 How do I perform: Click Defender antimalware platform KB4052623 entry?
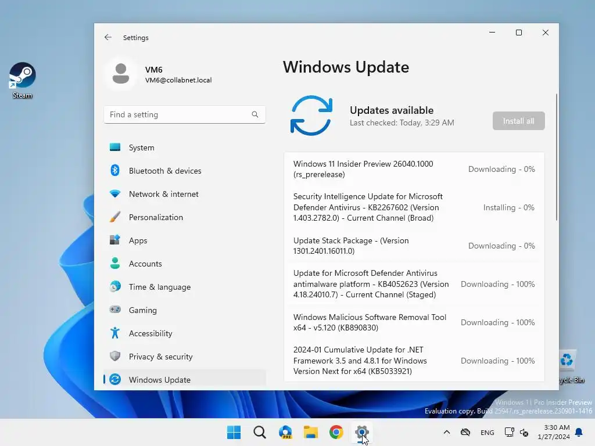(414, 283)
